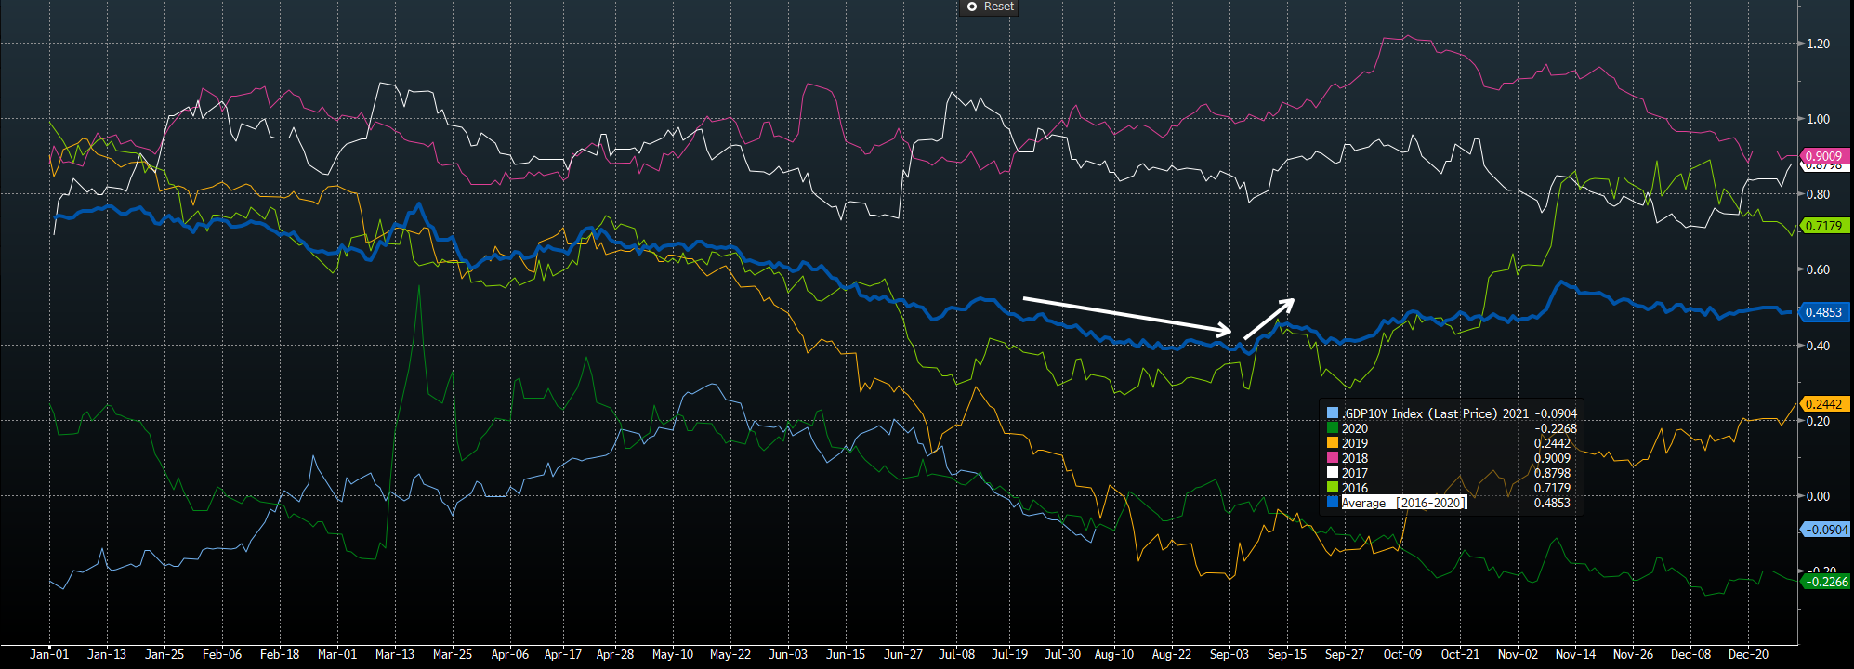Click the 0.20 y-axis label

point(1817,421)
